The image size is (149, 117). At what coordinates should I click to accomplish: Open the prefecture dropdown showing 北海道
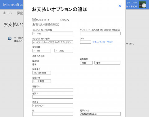click(42, 81)
